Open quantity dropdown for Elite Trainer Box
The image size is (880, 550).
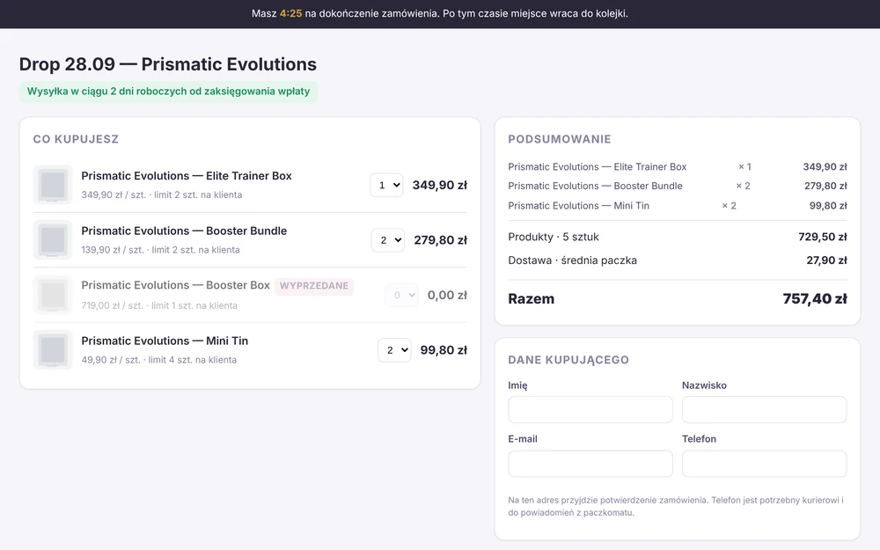(386, 185)
